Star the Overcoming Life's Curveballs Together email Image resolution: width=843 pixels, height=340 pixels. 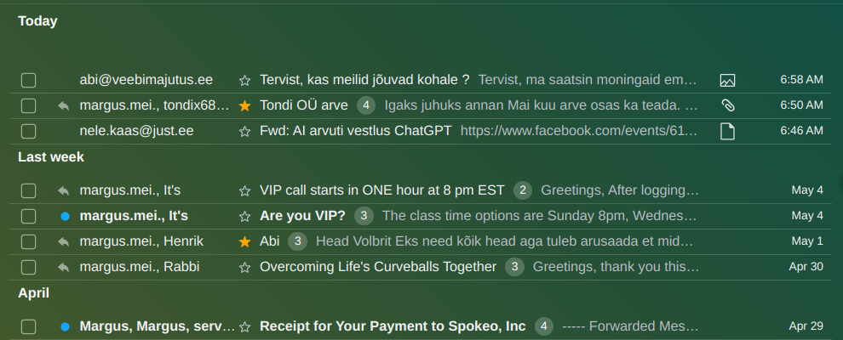[x=245, y=267]
